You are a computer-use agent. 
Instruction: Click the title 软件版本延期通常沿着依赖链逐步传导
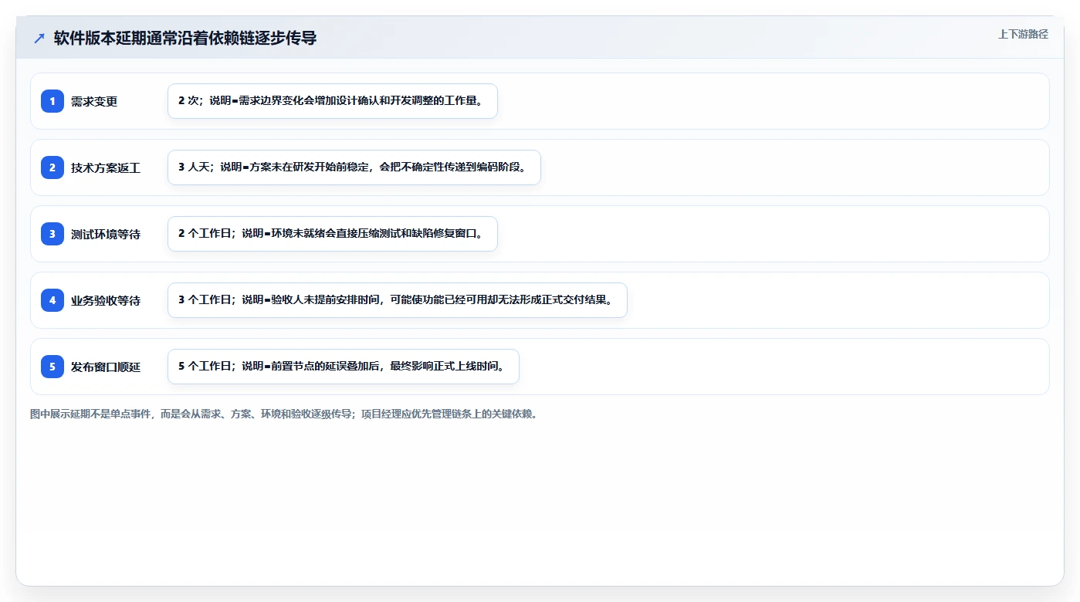(x=185, y=38)
